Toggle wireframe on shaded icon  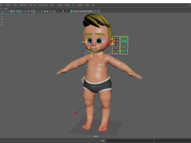[17, 11]
